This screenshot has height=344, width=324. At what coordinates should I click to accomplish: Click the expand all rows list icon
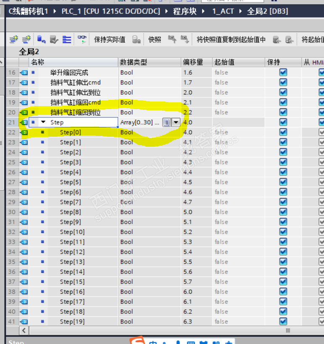67,39
